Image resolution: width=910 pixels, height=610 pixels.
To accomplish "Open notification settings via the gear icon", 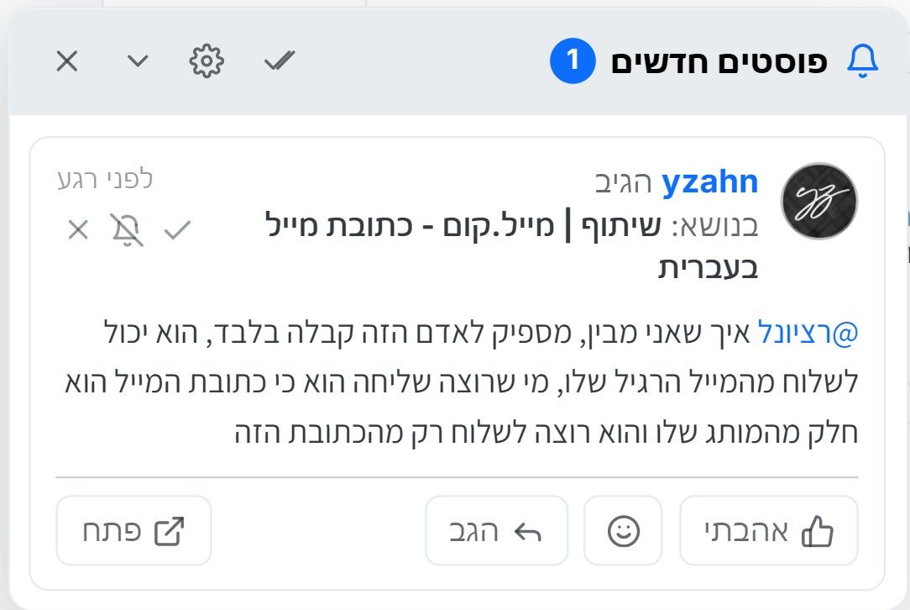I will 207,61.
